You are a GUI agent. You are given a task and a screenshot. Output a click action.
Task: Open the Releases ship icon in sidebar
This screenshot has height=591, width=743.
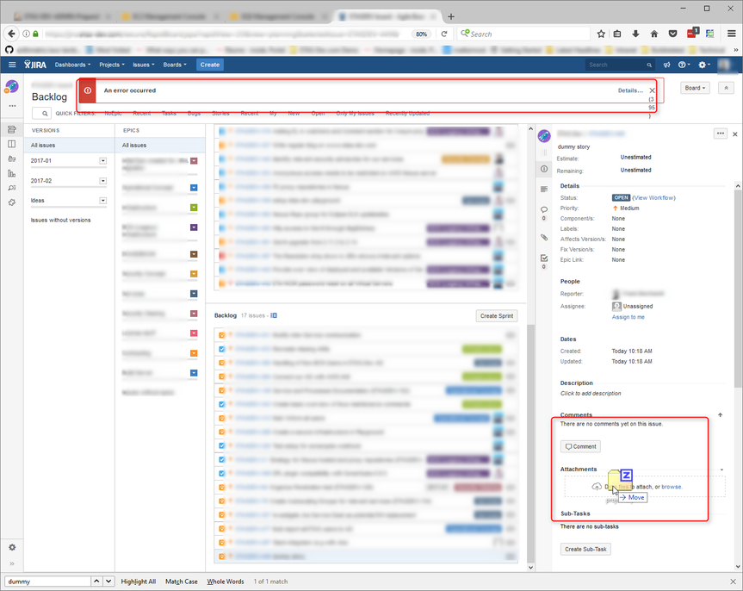pyautogui.click(x=12, y=159)
